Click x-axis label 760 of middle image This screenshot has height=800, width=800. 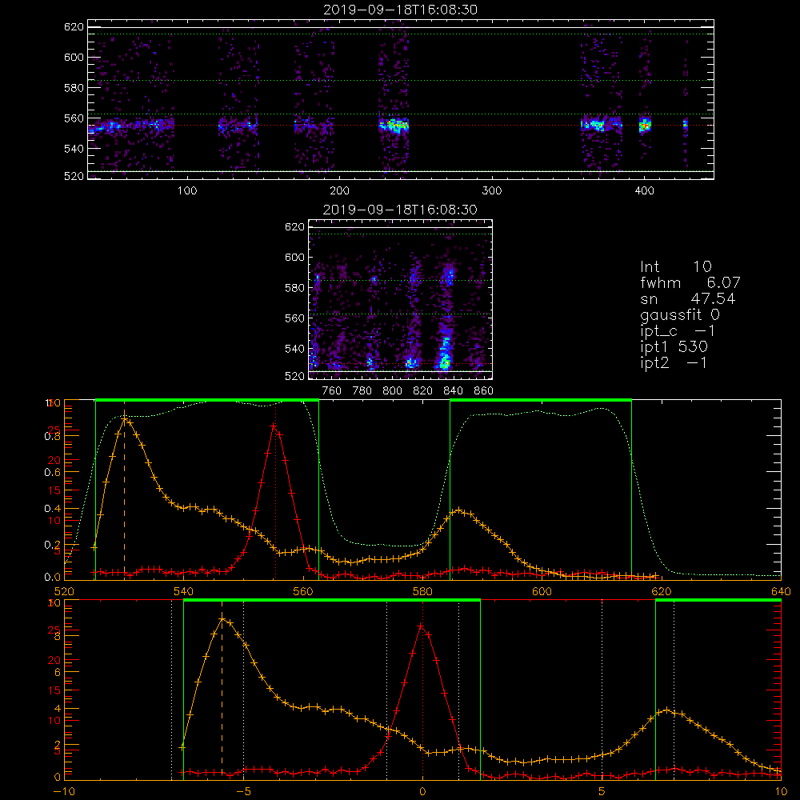(x=332, y=391)
